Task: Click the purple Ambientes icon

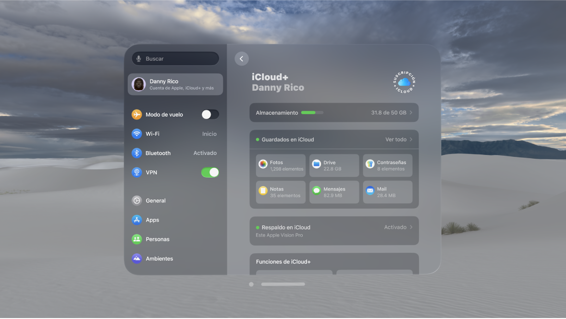Action: 136,259
